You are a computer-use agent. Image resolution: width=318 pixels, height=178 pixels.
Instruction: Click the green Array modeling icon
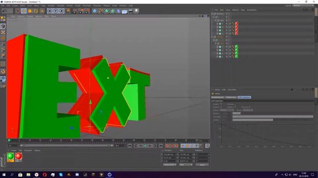click(113, 11)
